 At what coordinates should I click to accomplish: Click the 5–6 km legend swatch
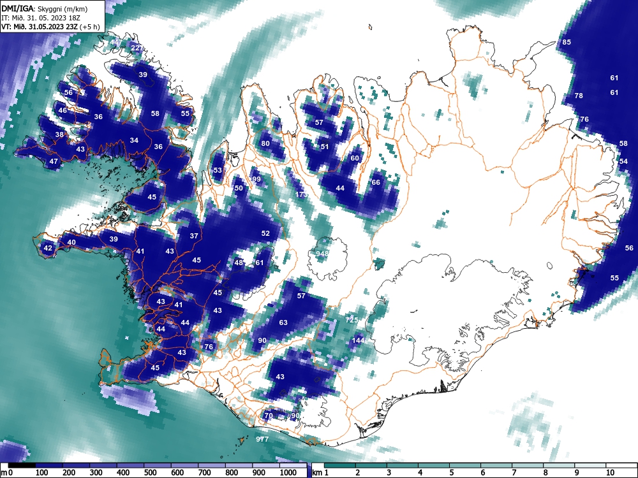[x=465, y=465]
